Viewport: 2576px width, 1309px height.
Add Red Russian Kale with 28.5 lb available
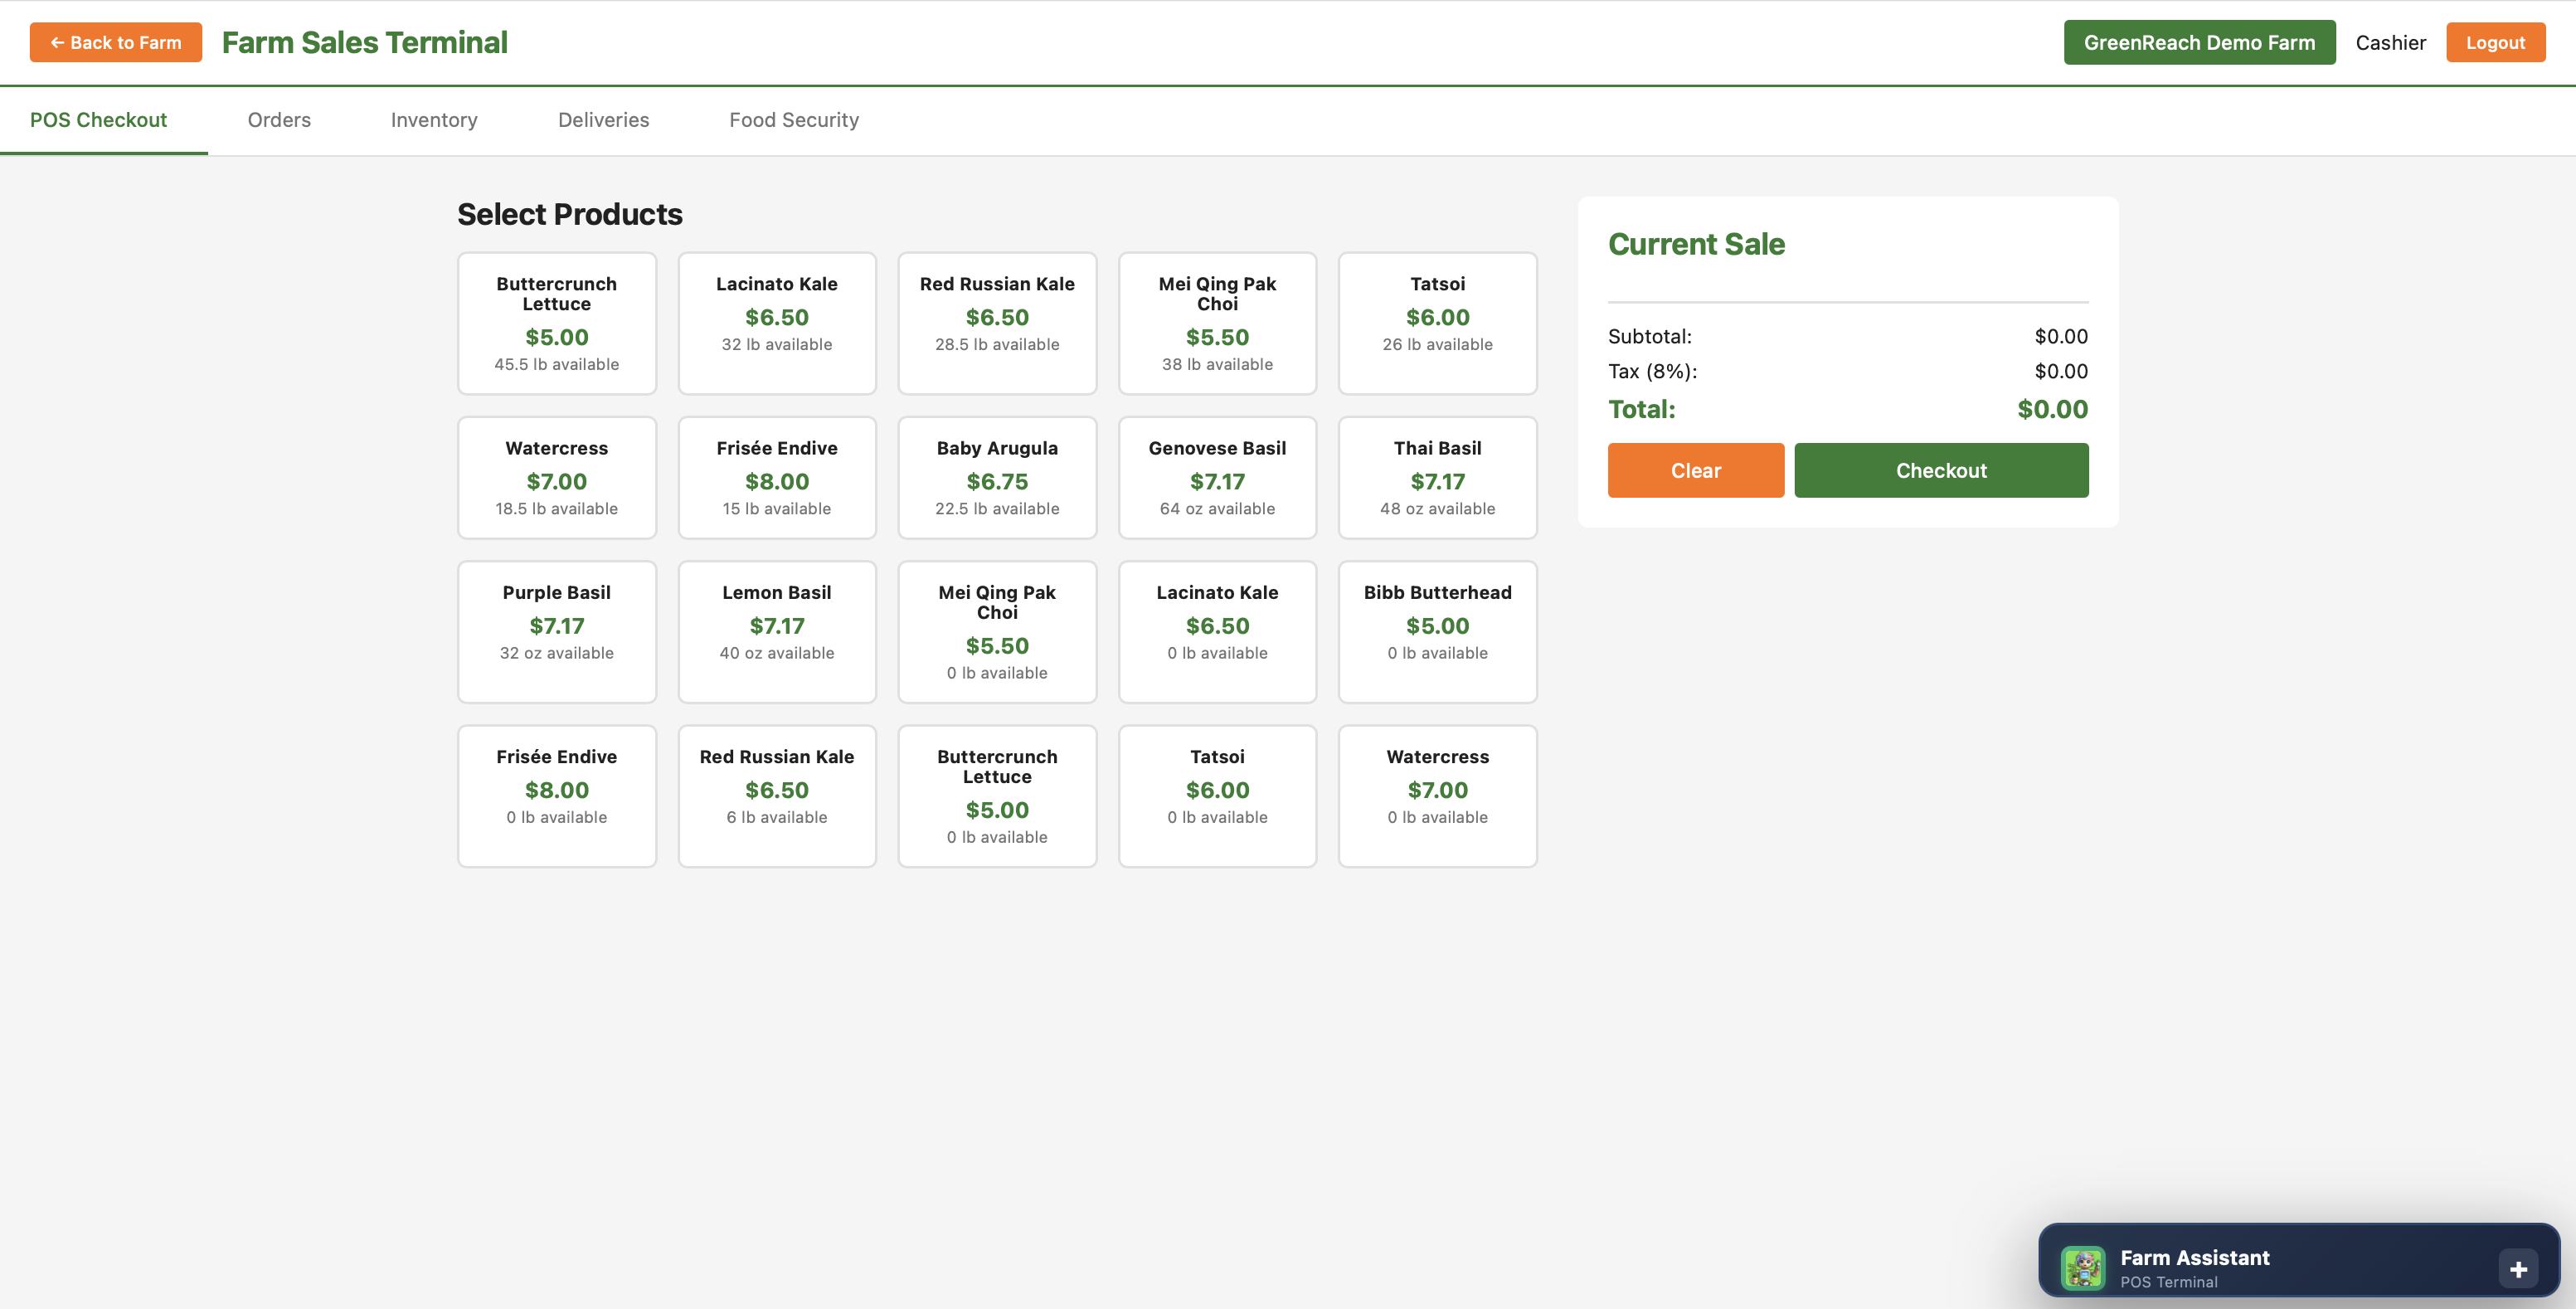[x=997, y=322]
